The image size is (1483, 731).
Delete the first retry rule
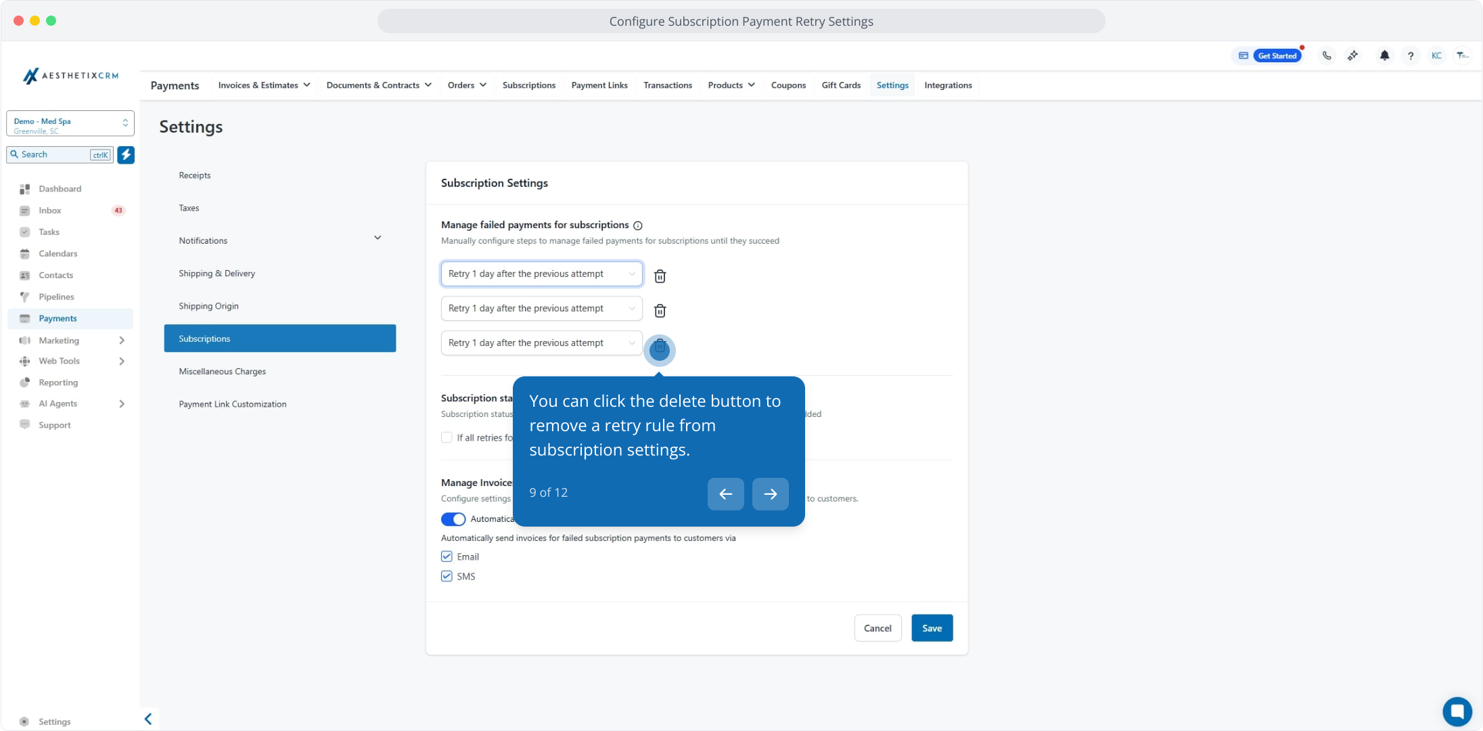pos(660,276)
